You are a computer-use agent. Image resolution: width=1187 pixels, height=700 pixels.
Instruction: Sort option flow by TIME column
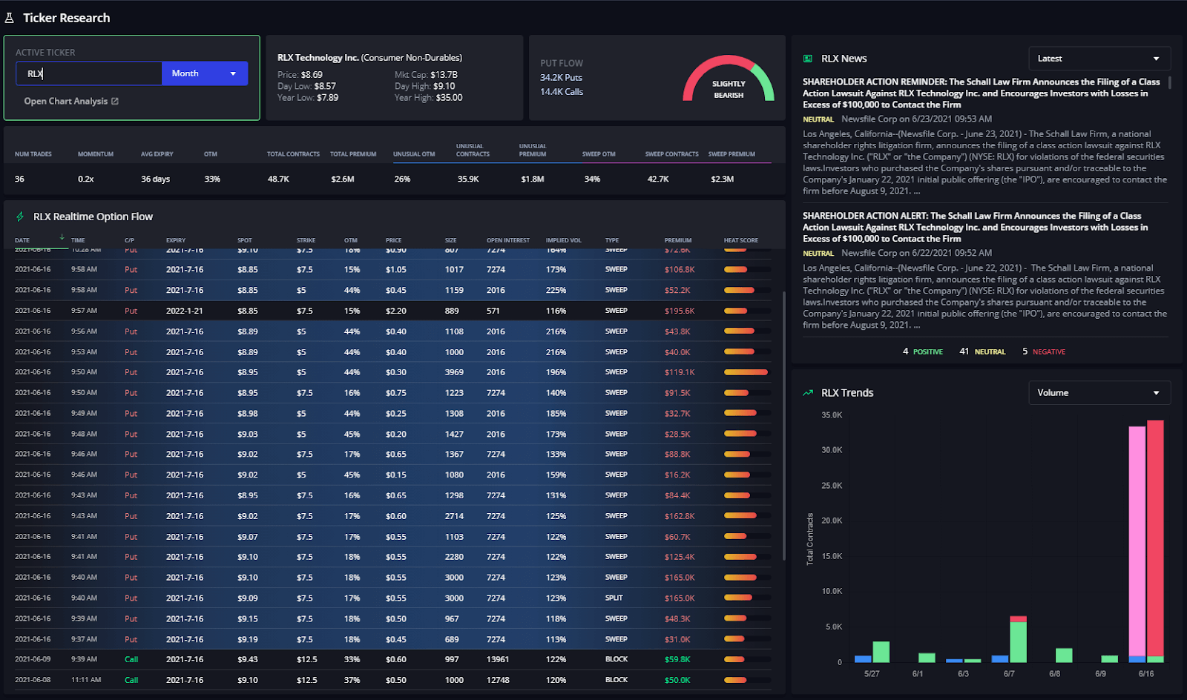click(x=78, y=240)
